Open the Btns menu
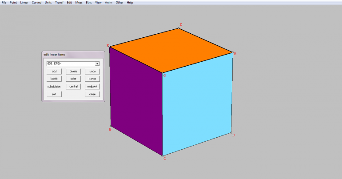 click(89, 2)
